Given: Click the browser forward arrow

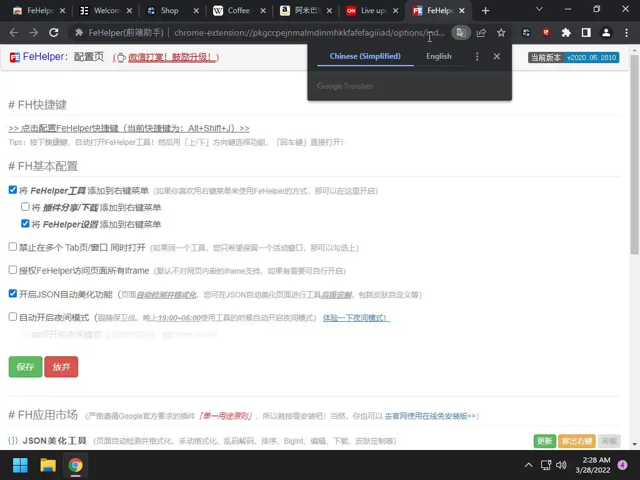Looking at the screenshot, I should pos(34,32).
